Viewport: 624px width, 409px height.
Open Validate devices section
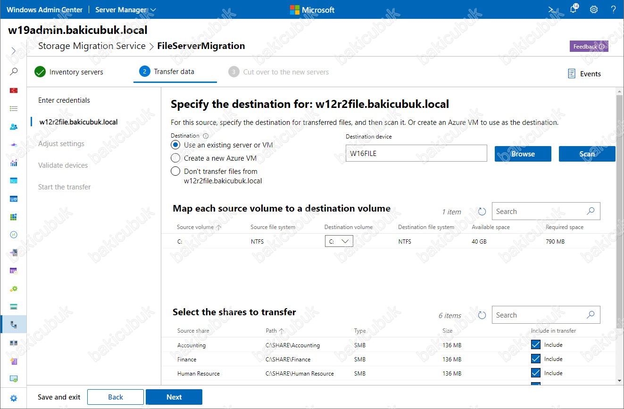pyautogui.click(x=63, y=165)
